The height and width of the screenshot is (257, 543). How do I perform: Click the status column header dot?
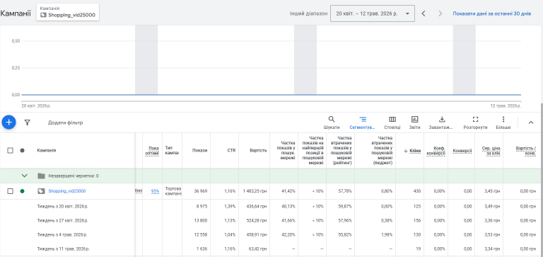pyautogui.click(x=23, y=151)
